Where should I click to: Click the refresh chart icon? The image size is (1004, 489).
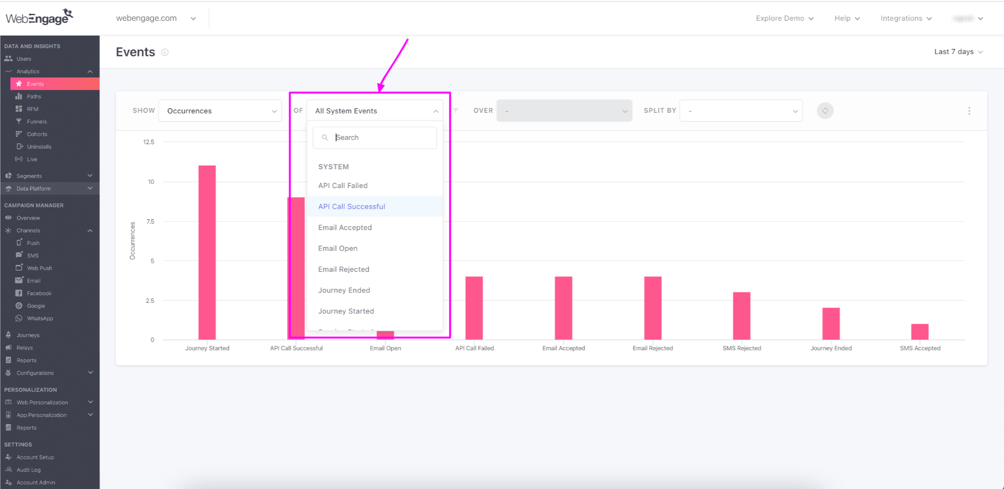click(825, 110)
